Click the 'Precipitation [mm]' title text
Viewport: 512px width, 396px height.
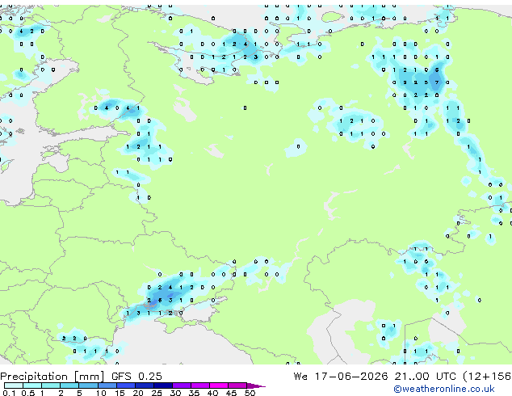pos(52,377)
